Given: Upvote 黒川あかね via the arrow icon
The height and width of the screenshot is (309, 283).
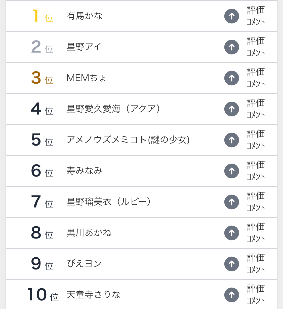Looking at the screenshot, I should point(231,233).
